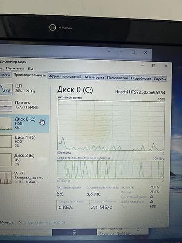Viewport: 182px width, 243px height.
Task: Click the disk transfer rate graph
Action: pos(110,170)
